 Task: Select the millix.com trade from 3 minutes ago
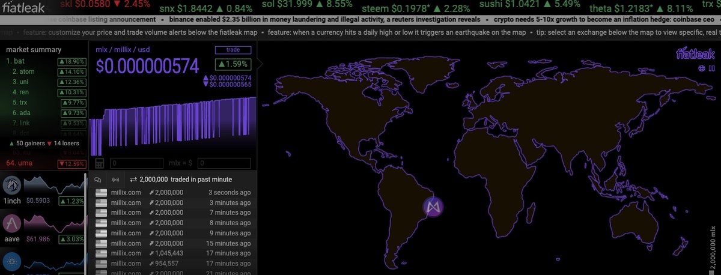tap(173, 203)
